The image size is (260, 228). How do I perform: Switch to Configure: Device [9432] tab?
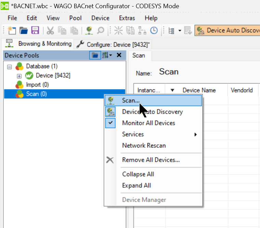(x=113, y=44)
